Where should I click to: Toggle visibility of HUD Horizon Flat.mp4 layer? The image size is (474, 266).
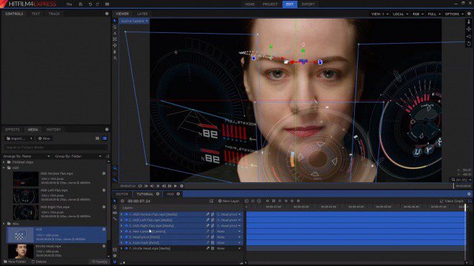126,214
